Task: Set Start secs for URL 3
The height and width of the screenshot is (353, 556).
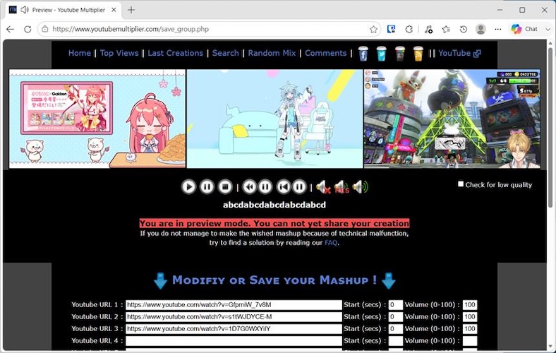Action: pyautogui.click(x=395, y=329)
